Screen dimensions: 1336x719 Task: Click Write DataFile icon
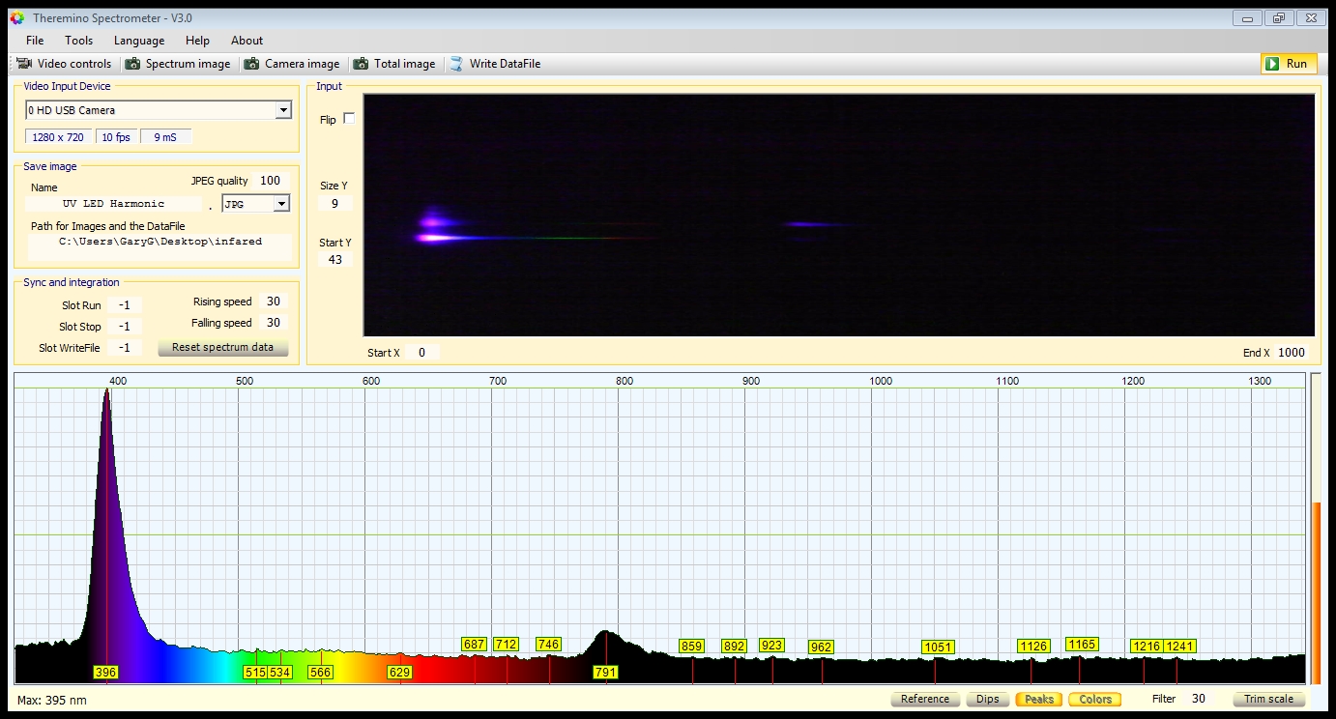456,64
